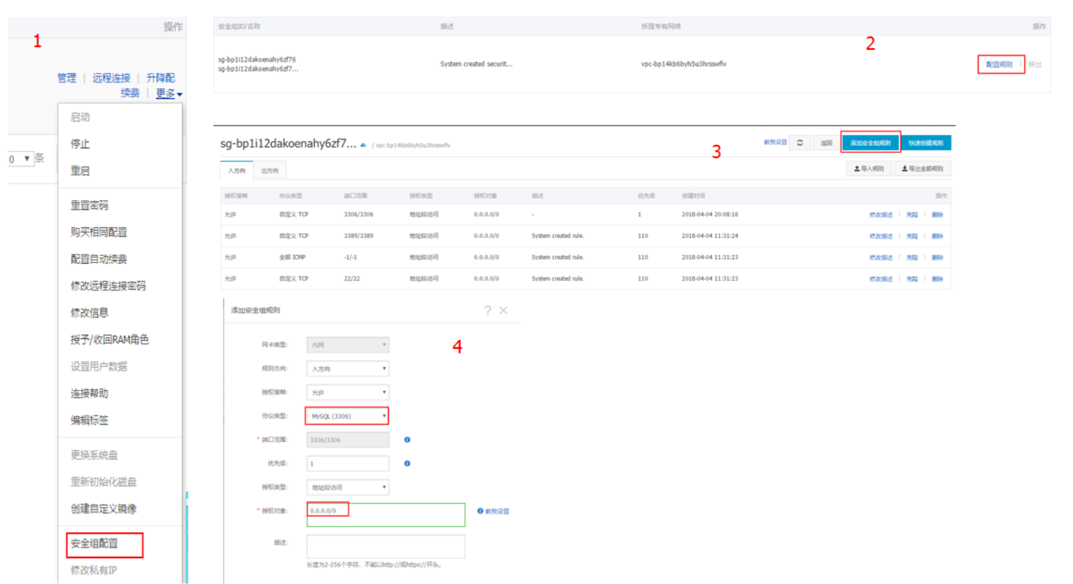This screenshot has width=1073, height=584.
Task: Select 授予/收回RAM角色 menu entry
Action: click(110, 340)
